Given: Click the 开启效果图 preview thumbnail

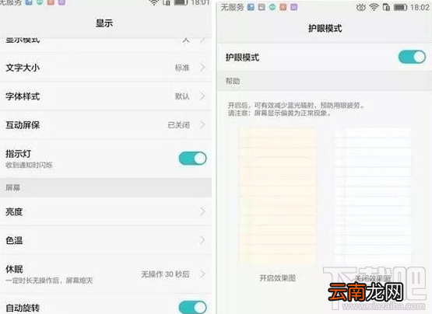Looking at the screenshot, I should [x=277, y=196].
